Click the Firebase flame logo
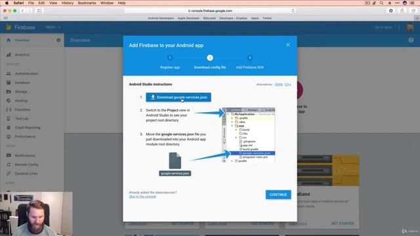The width and height of the screenshot is (420, 236). (9, 27)
